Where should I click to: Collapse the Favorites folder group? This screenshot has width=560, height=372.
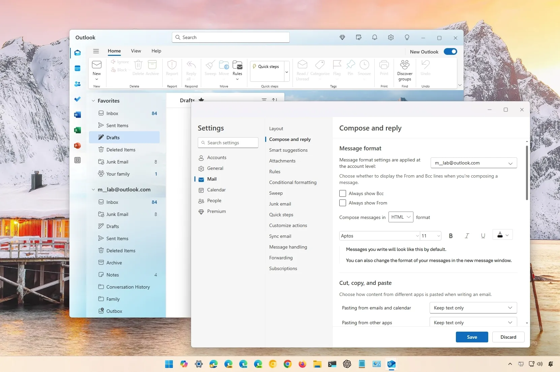coord(93,101)
